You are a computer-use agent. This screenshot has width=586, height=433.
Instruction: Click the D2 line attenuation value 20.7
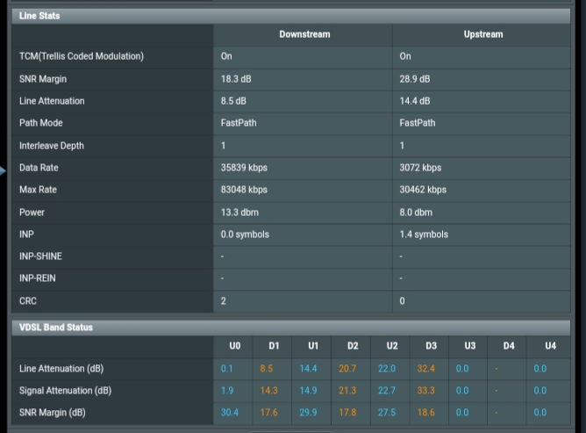point(347,369)
